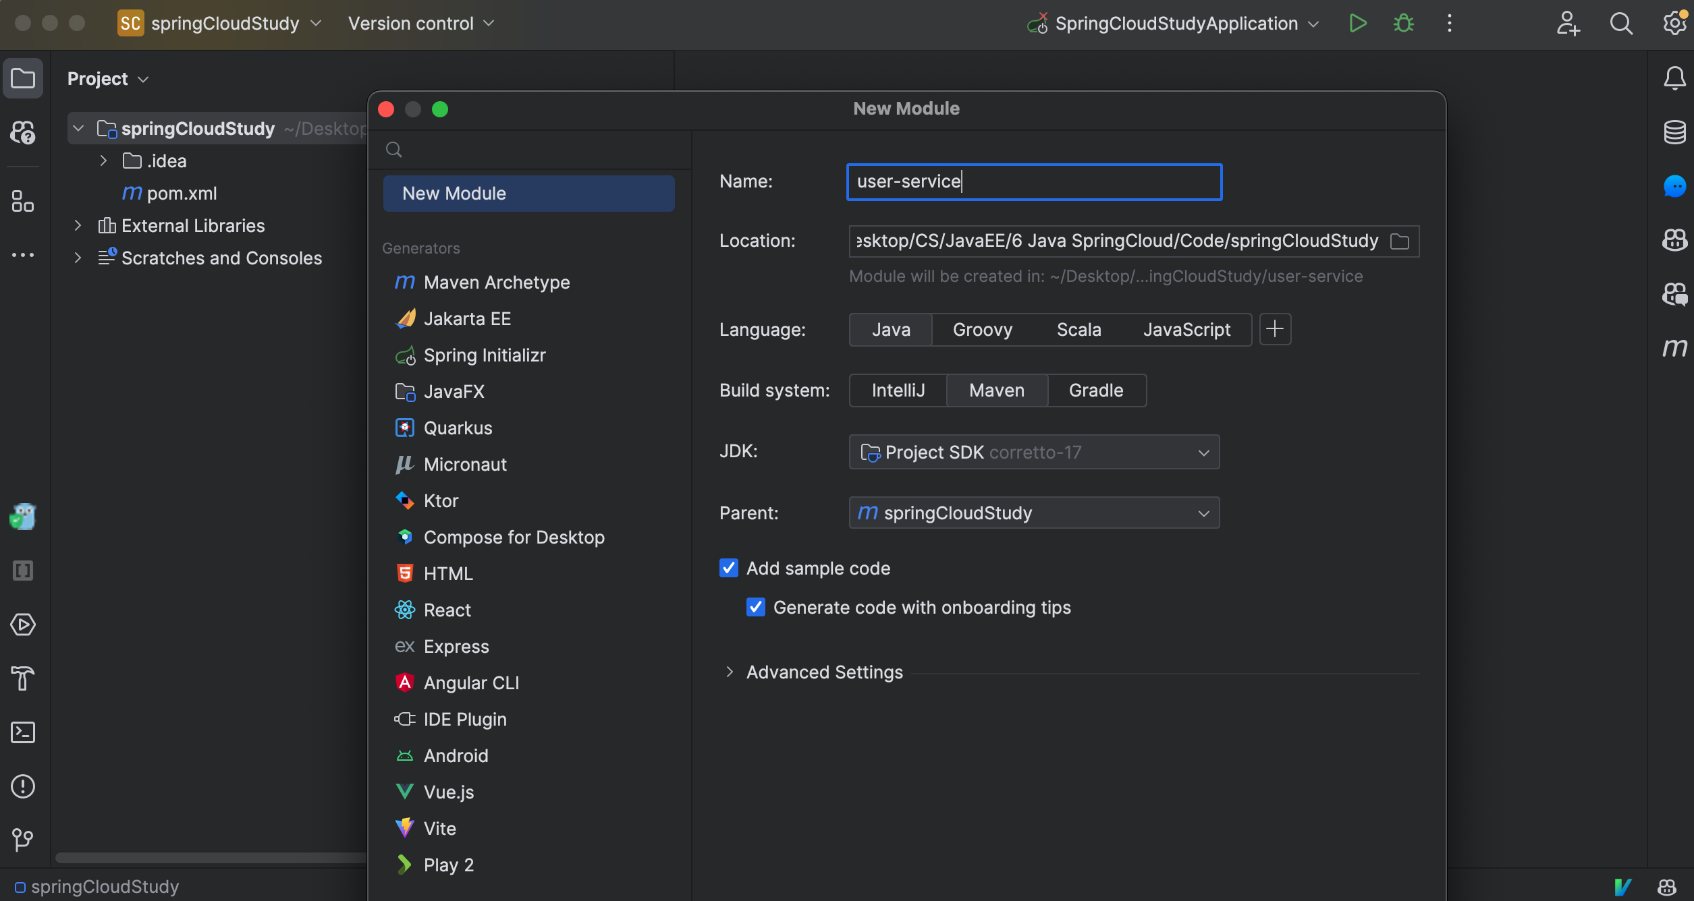This screenshot has width=1694, height=901.
Task: Add another language with plus button
Action: tap(1275, 329)
